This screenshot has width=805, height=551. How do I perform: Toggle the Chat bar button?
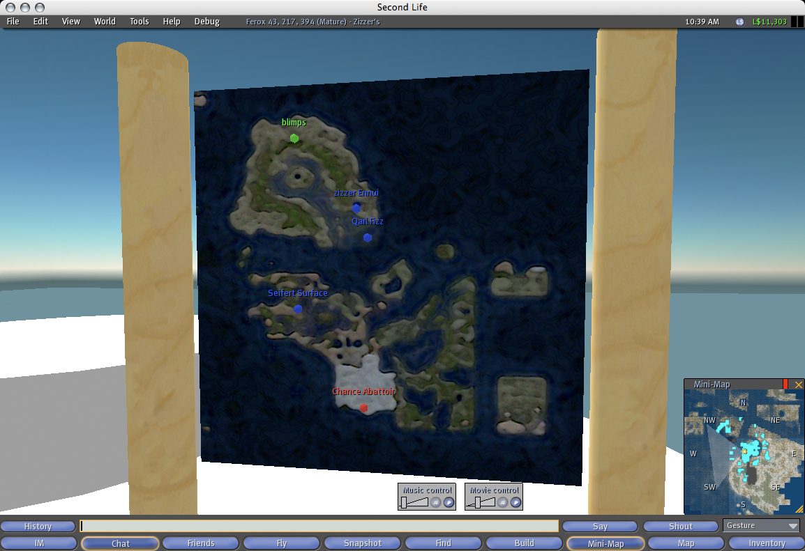(121, 543)
